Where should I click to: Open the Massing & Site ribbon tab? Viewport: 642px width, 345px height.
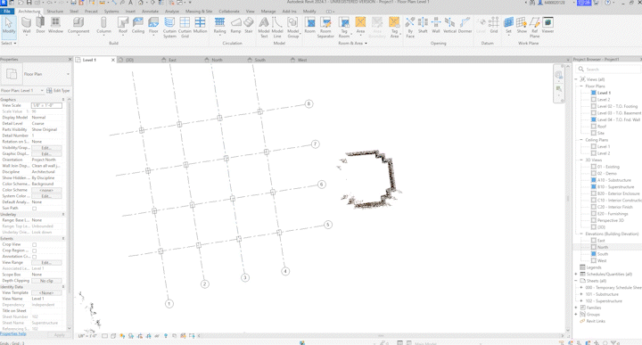(x=199, y=12)
